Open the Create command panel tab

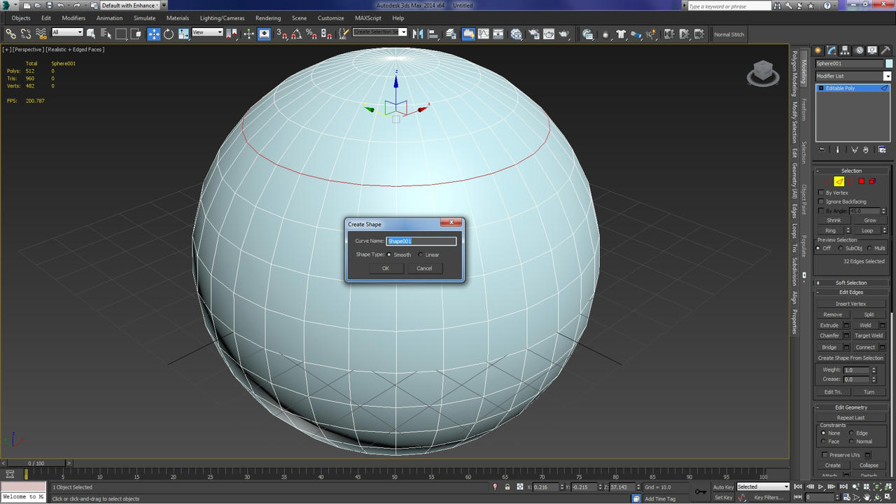pyautogui.click(x=818, y=50)
